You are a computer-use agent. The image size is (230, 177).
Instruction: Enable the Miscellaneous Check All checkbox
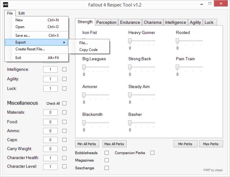click(x=64, y=103)
